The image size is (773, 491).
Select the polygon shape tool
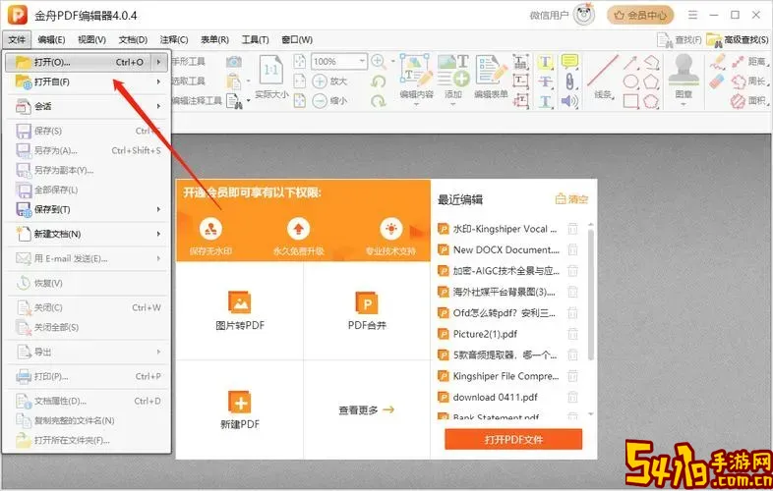651,82
